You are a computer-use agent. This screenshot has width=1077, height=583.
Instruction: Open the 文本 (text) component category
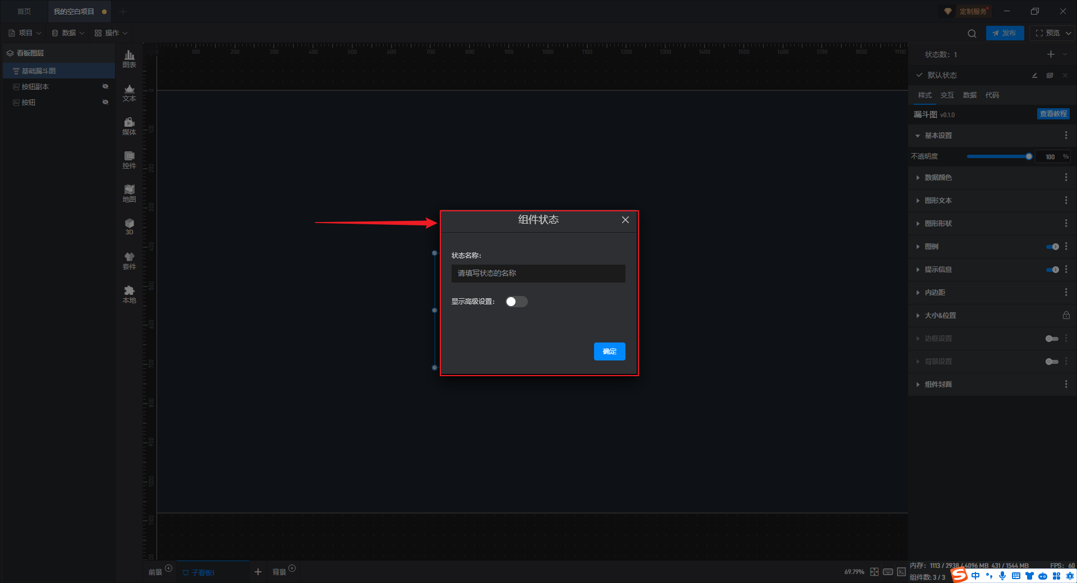129,92
